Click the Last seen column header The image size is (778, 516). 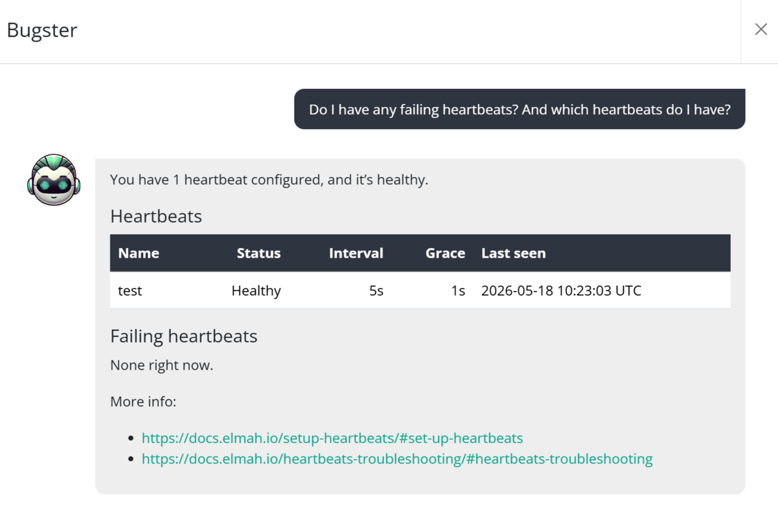click(513, 253)
